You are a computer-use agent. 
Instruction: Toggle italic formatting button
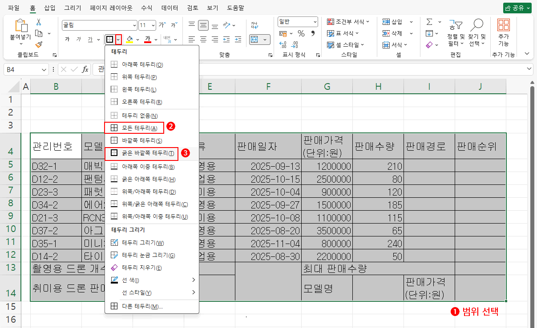[x=79, y=40]
